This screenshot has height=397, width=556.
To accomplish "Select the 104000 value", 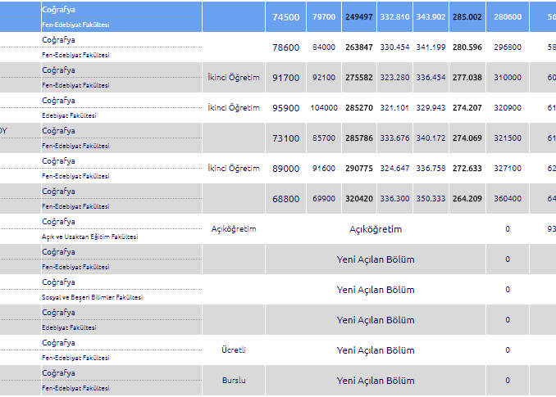I will [x=324, y=107].
